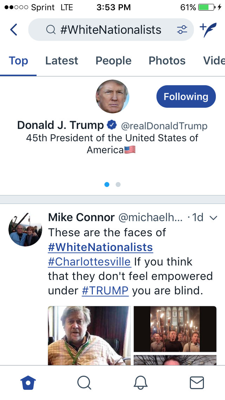Open the torch march photo thumbnail
This screenshot has width=225, height=400.
(x=175, y=329)
